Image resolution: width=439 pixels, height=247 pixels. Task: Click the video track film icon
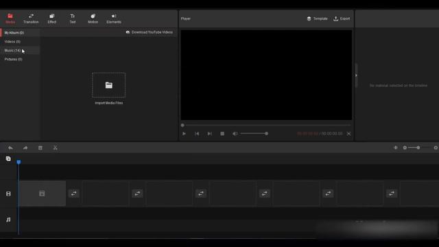click(8, 193)
